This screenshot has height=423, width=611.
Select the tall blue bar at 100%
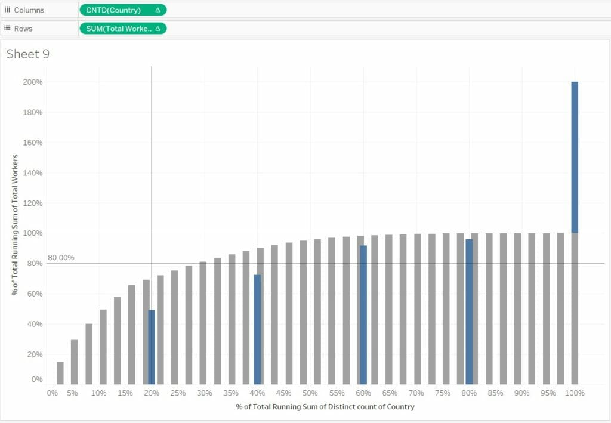pos(575,158)
